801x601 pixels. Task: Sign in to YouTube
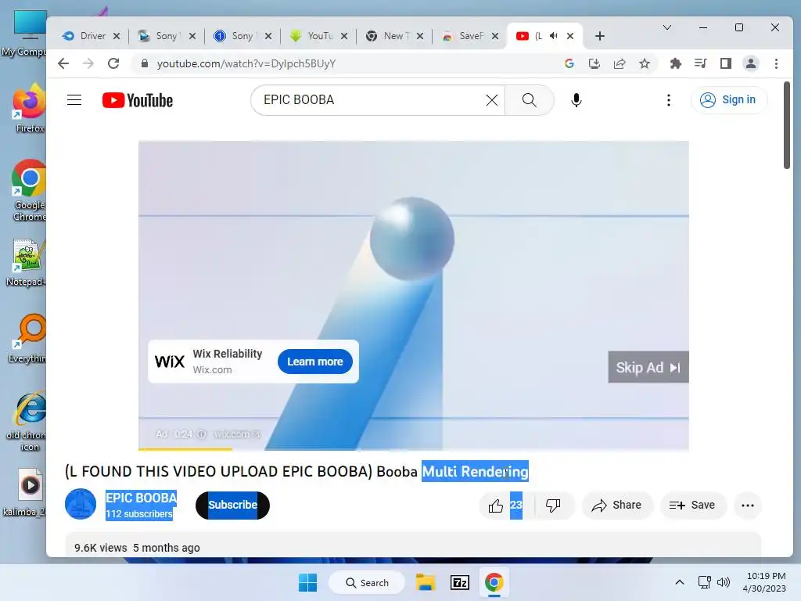pyautogui.click(x=729, y=99)
